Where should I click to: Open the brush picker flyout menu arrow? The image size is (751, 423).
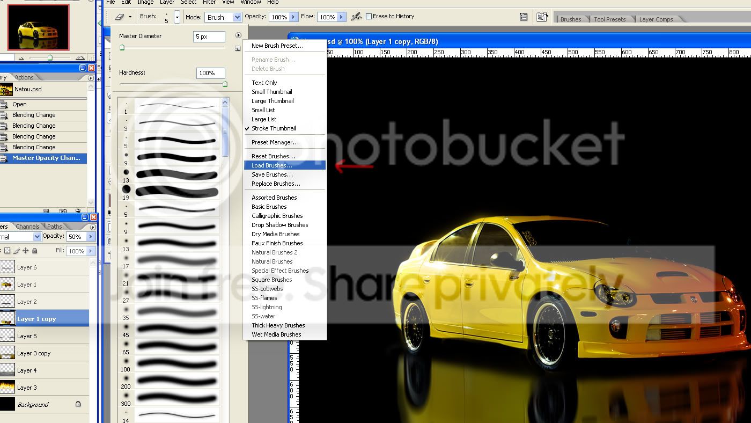238,35
